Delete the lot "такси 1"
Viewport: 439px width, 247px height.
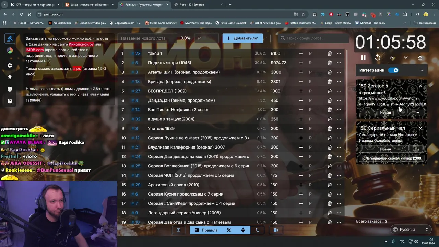pyautogui.click(x=330, y=54)
